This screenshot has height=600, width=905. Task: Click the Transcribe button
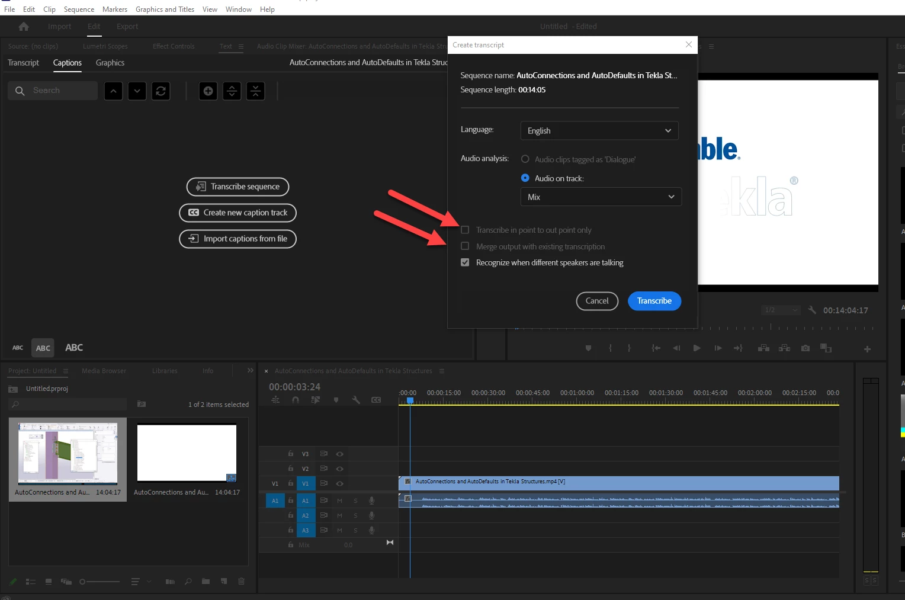pos(654,301)
